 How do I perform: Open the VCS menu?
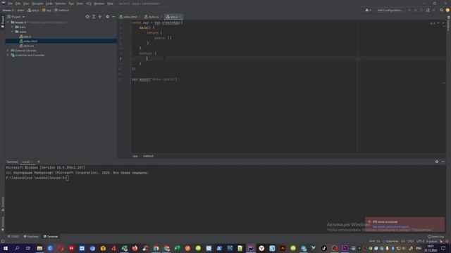click(x=89, y=4)
